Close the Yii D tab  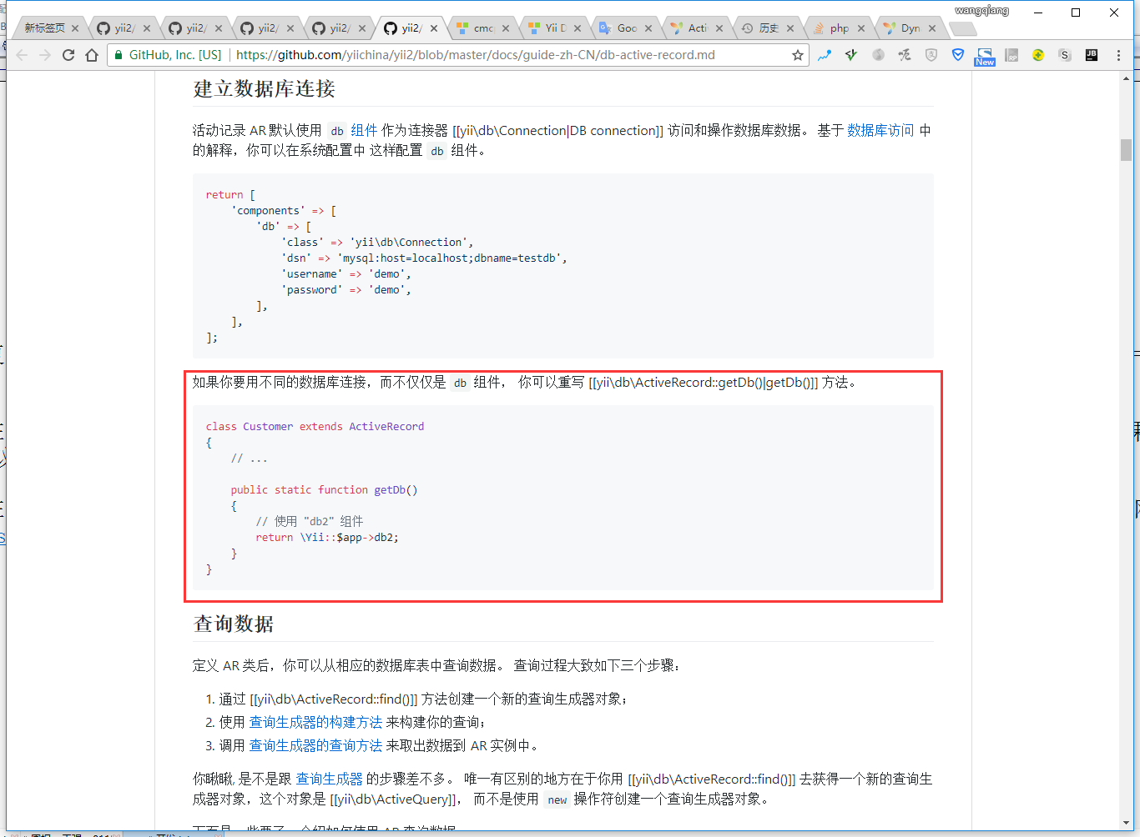pyautogui.click(x=578, y=28)
